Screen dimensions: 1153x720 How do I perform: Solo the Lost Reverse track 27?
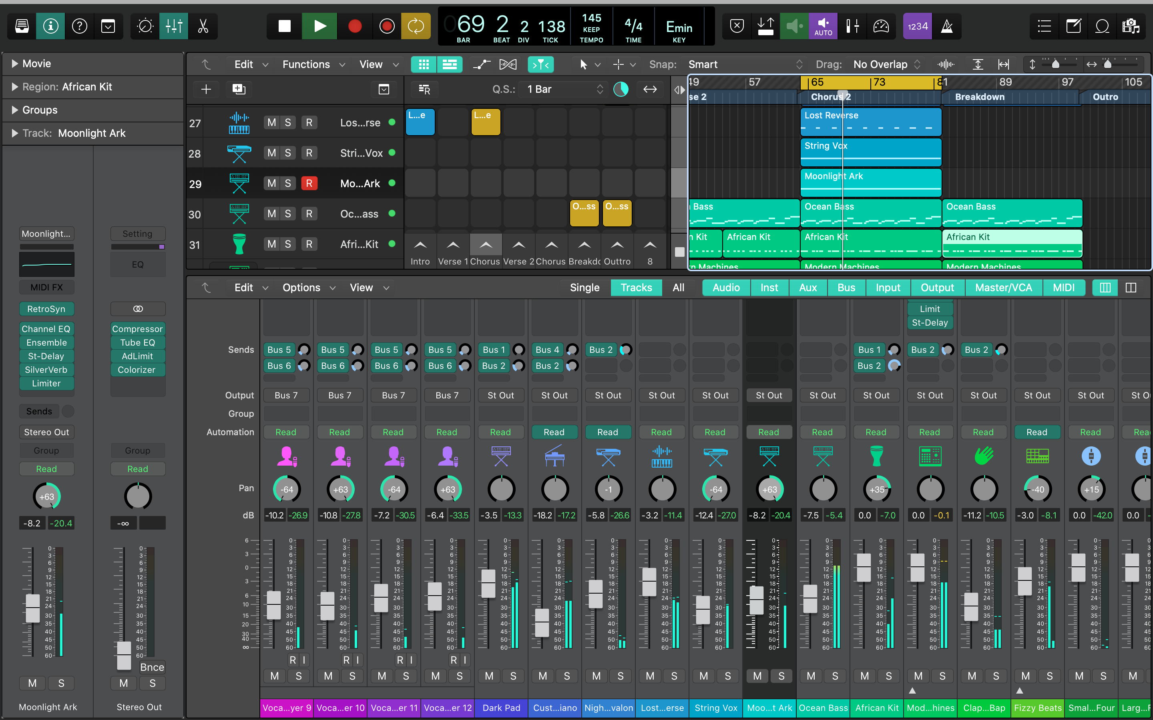click(x=288, y=122)
